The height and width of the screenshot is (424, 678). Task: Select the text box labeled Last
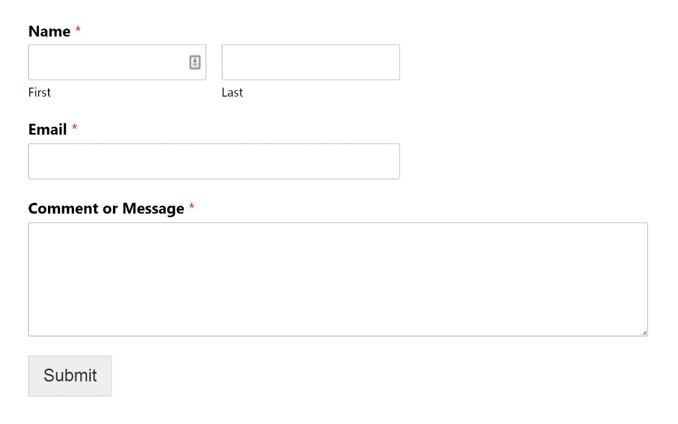(x=310, y=62)
